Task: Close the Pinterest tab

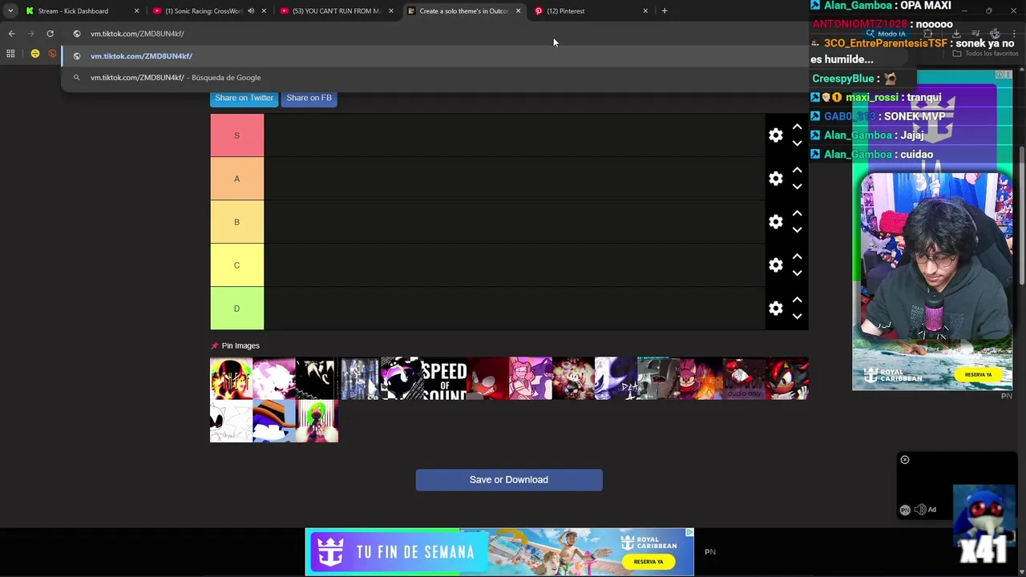Action: tap(645, 11)
